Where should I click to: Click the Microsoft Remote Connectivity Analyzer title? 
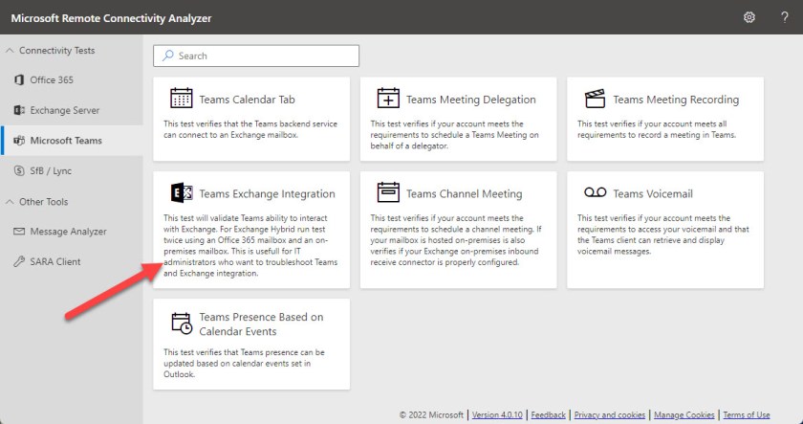point(111,18)
